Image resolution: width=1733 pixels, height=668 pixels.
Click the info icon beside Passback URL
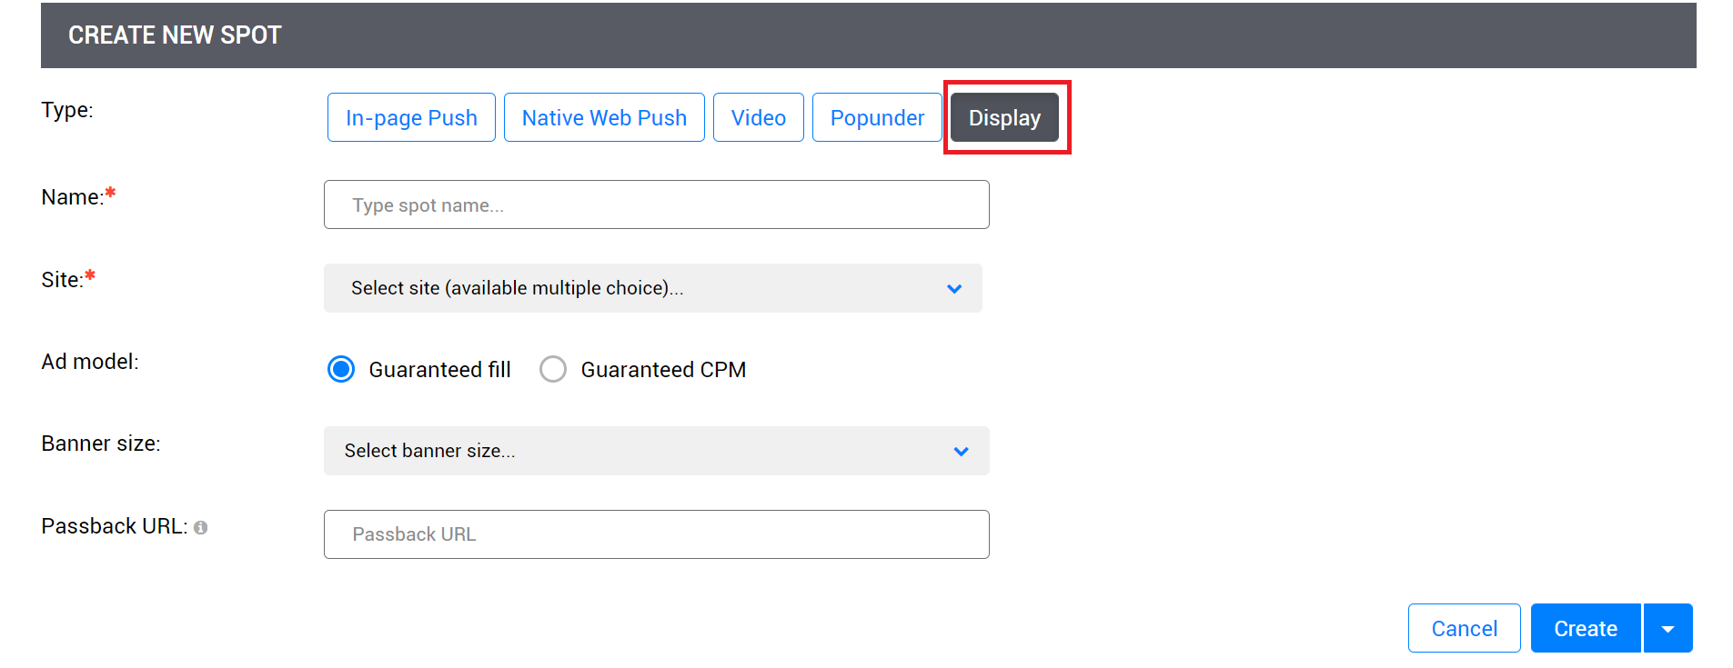[200, 528]
